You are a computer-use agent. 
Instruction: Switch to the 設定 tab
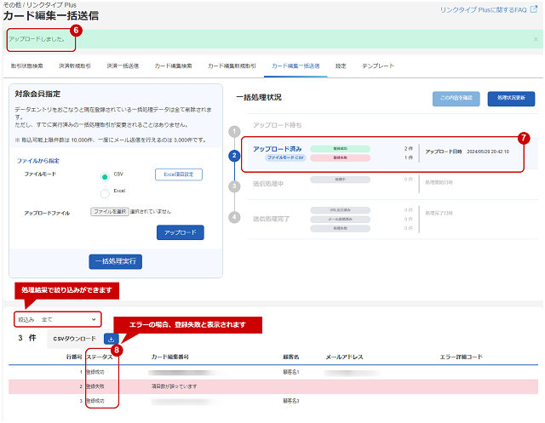pos(341,66)
